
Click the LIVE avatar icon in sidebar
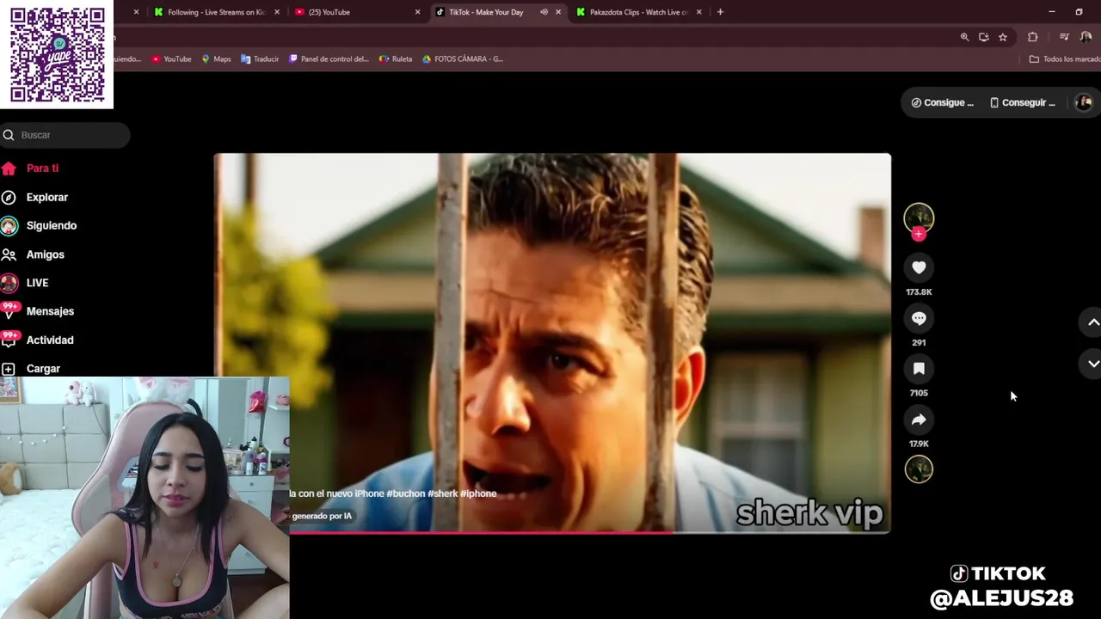[9, 283]
